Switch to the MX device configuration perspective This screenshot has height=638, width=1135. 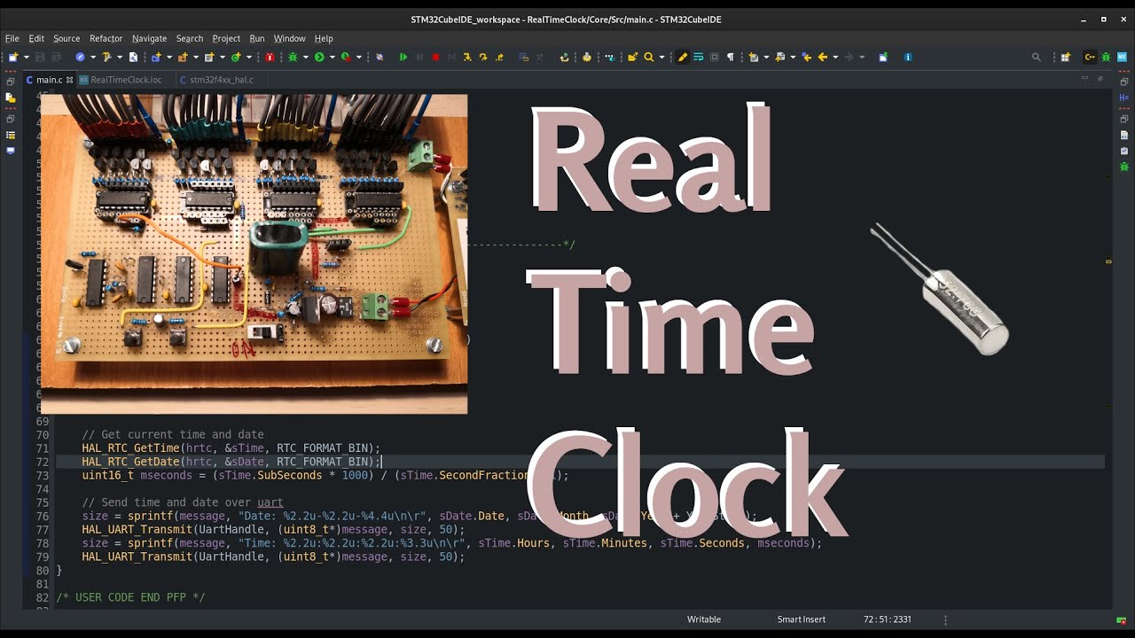1122,57
